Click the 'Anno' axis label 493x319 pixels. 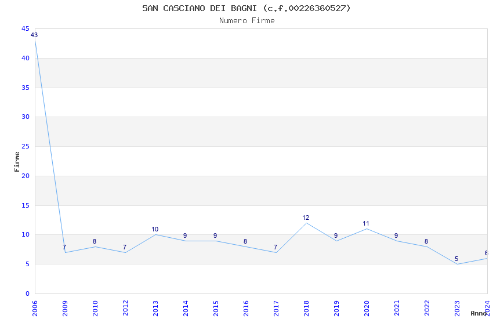click(478, 313)
